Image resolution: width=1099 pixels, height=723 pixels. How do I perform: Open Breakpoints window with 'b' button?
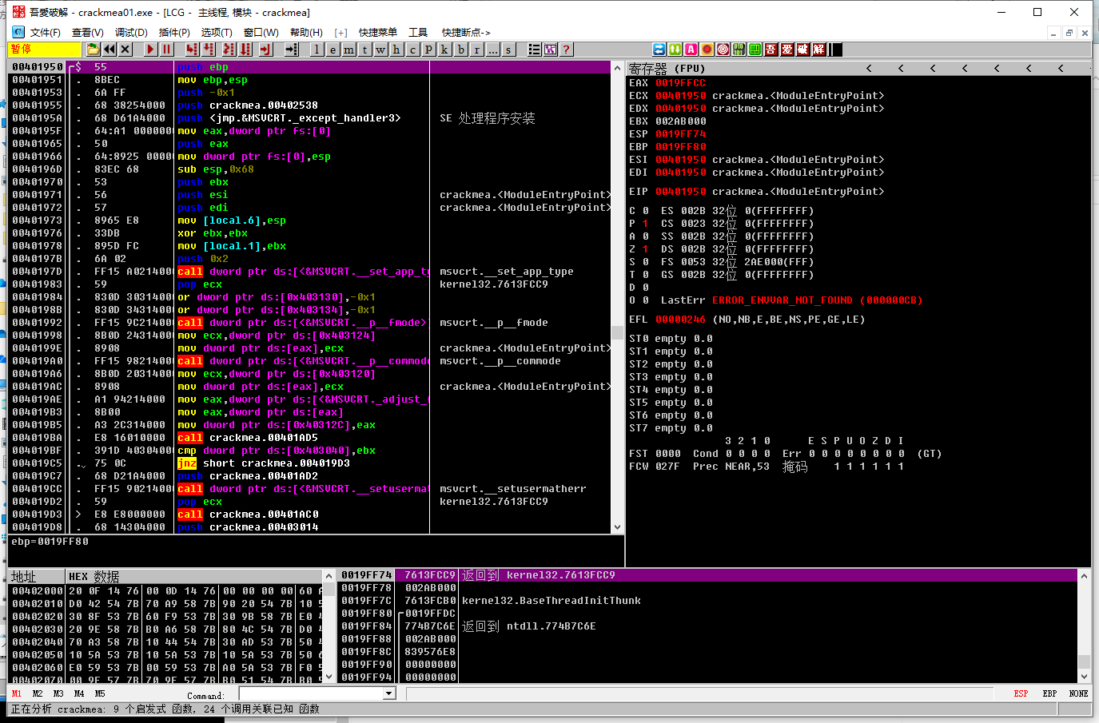coord(461,50)
